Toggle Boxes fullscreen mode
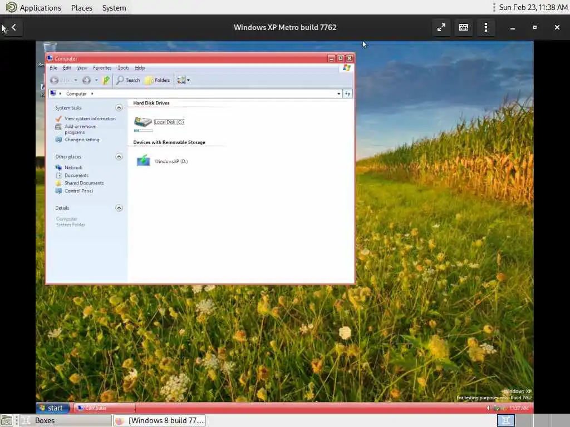The image size is (570, 427). [x=441, y=28]
